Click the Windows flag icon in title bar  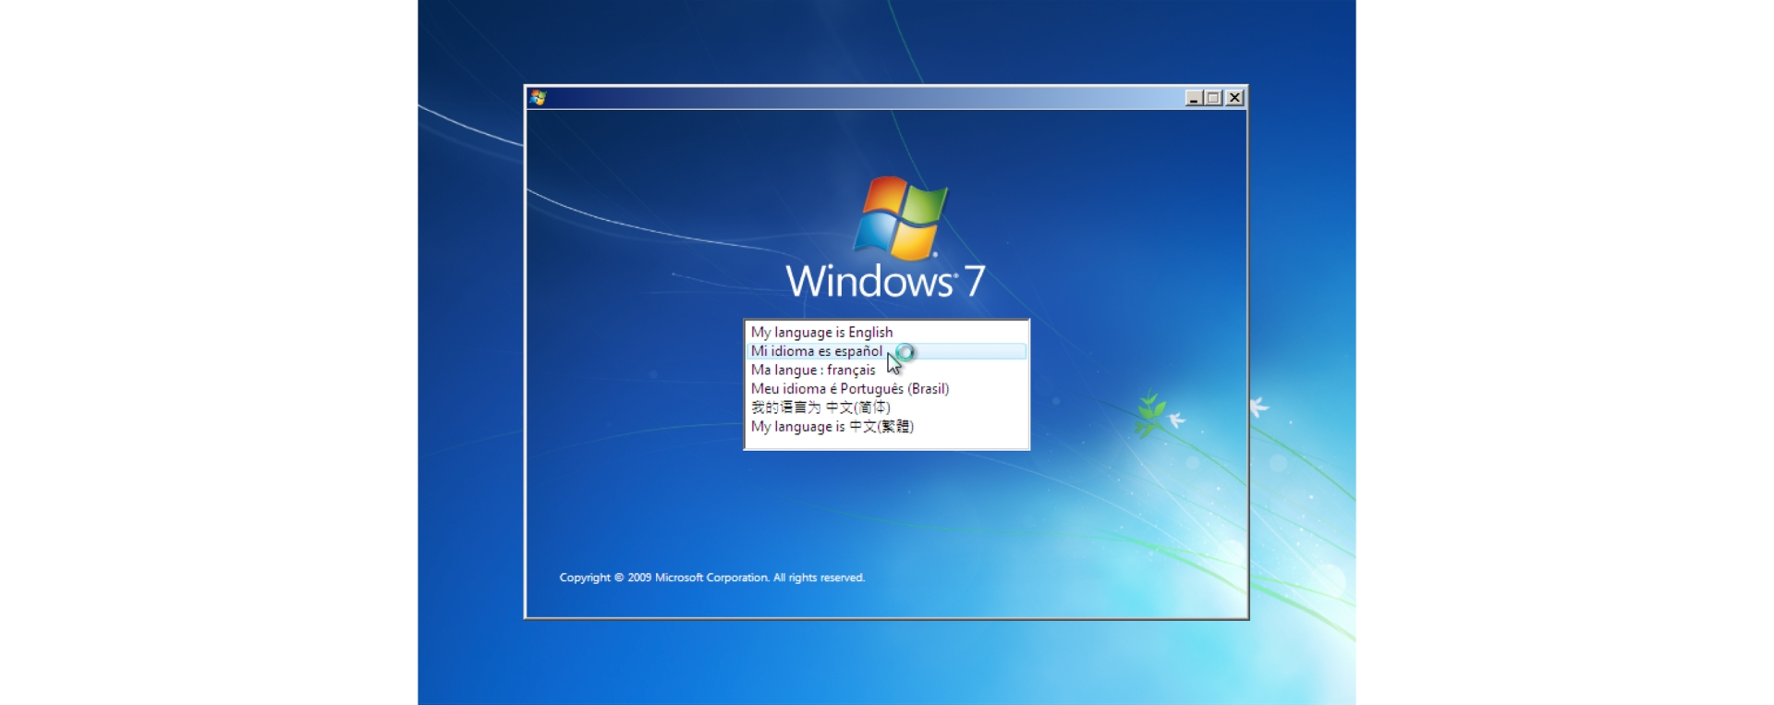click(539, 98)
